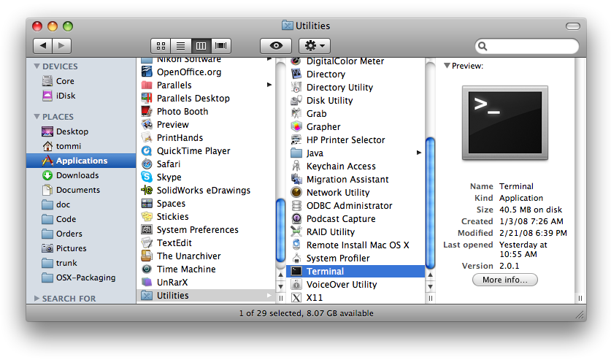The height and width of the screenshot is (360, 611).
Task: Select TextEdit application
Action: tap(206, 243)
